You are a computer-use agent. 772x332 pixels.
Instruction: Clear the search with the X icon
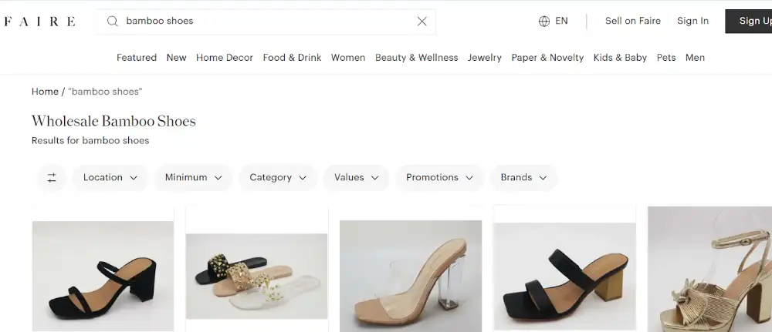[x=422, y=21]
